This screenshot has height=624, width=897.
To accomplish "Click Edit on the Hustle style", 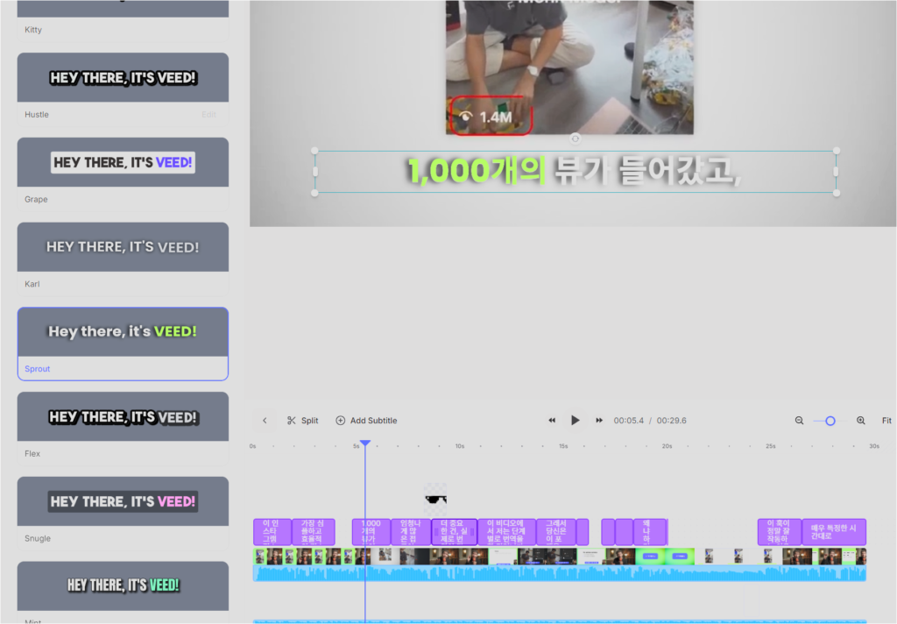I will point(208,115).
